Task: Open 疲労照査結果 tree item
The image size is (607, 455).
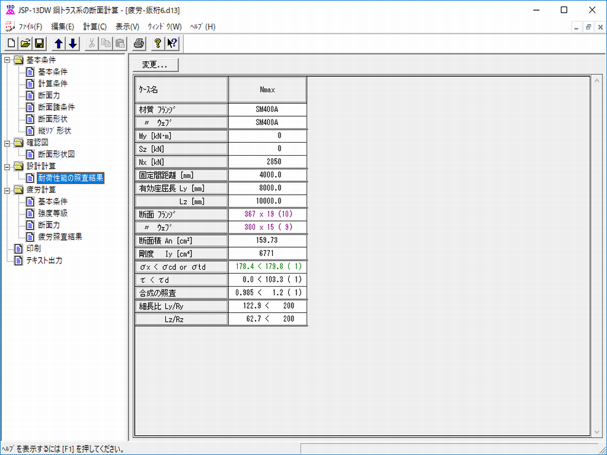Action: (x=60, y=237)
